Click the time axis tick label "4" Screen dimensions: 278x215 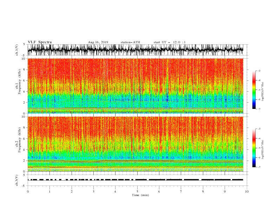(x=115, y=191)
